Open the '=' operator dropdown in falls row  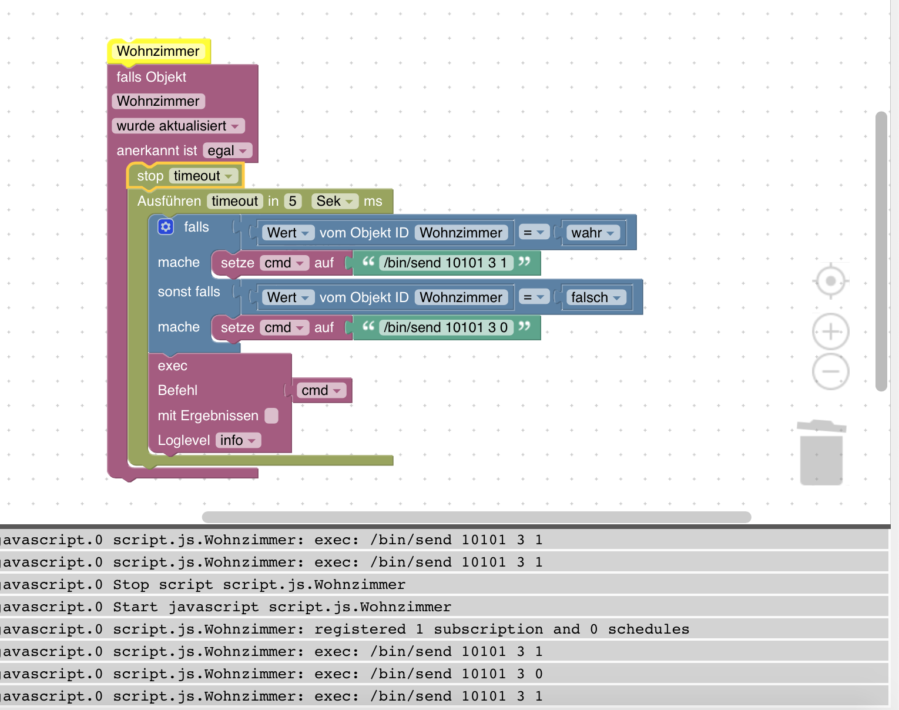coord(534,233)
